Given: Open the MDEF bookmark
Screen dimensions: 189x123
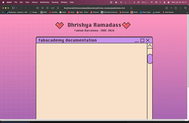Looking at the screenshot, I should click(x=44, y=12).
